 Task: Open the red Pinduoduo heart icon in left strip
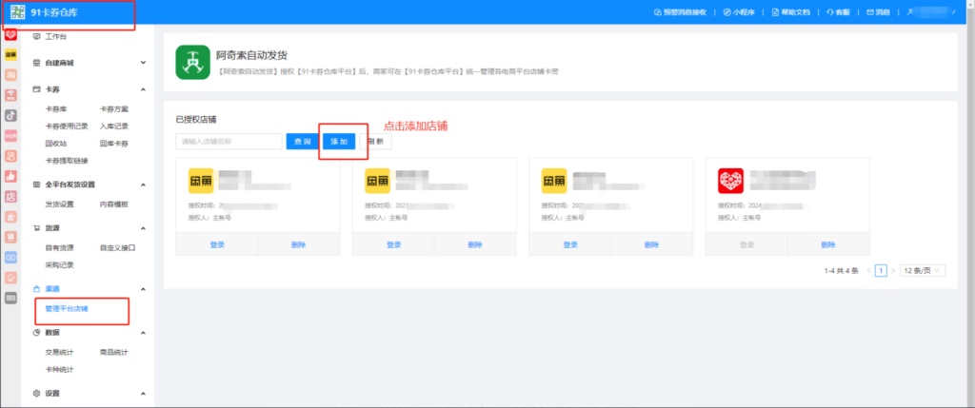pyautogui.click(x=10, y=34)
